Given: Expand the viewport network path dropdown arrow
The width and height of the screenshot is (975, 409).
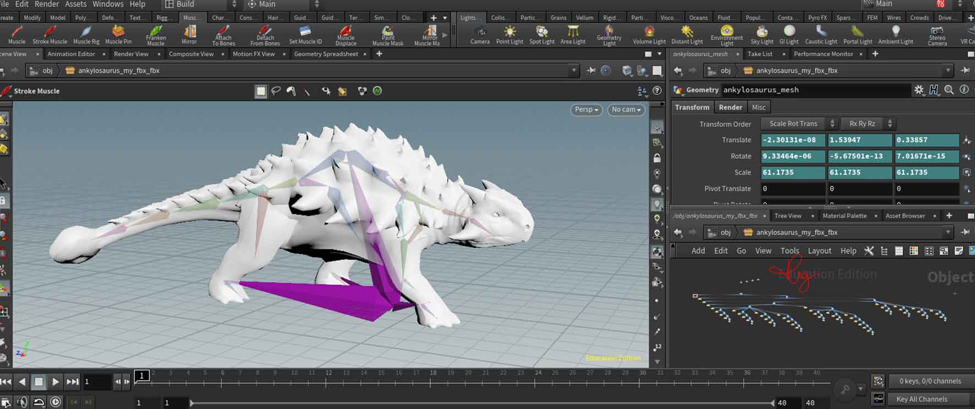Looking at the screenshot, I should [574, 70].
